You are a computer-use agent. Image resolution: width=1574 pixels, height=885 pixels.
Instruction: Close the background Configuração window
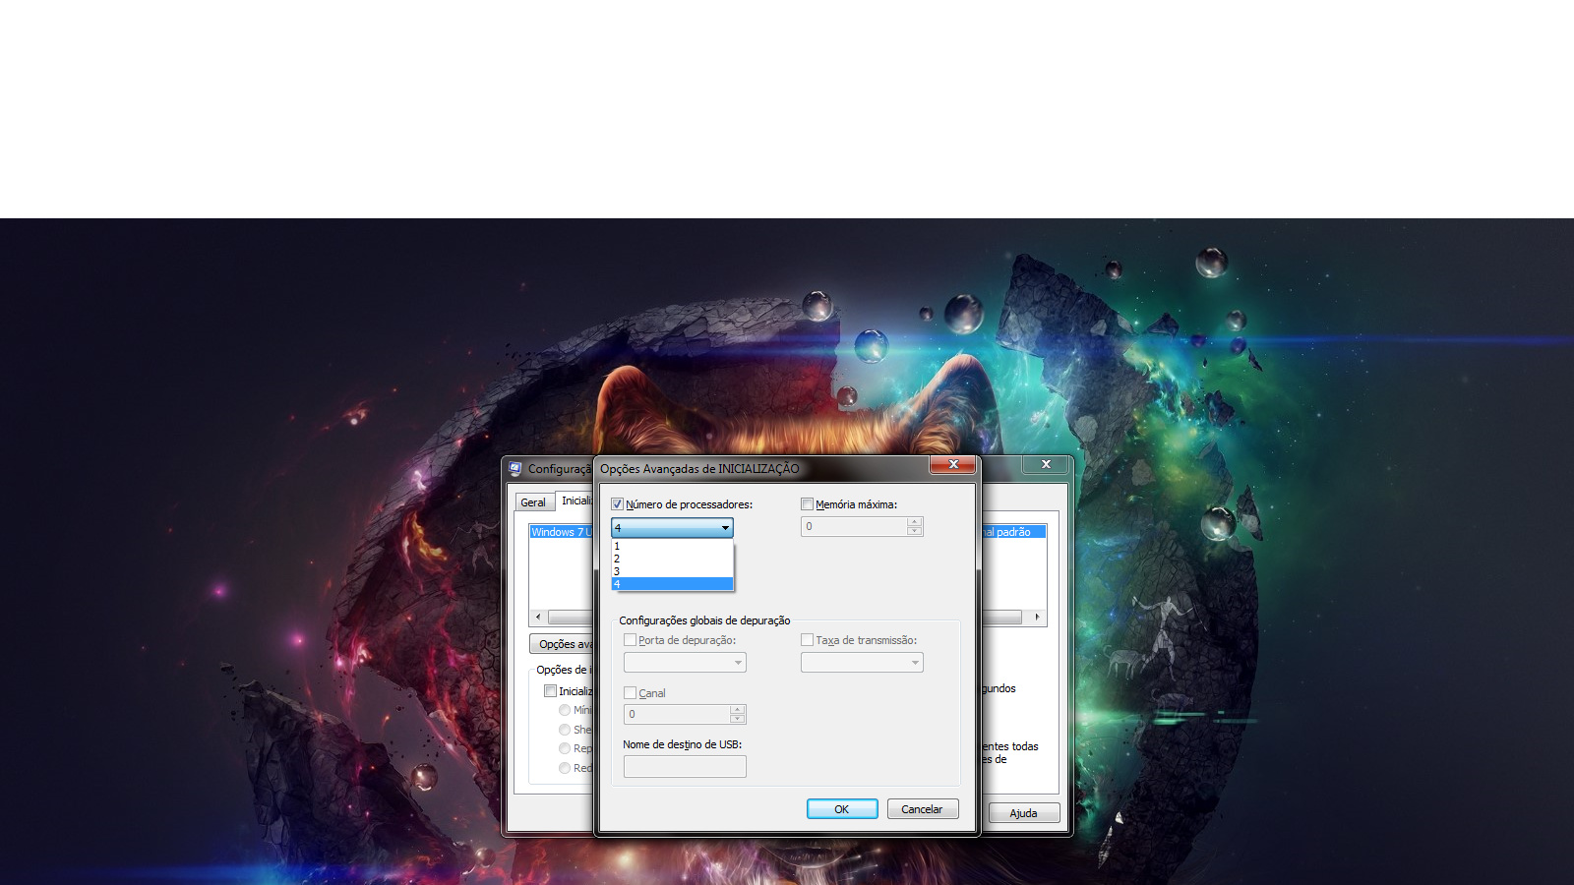click(1046, 464)
